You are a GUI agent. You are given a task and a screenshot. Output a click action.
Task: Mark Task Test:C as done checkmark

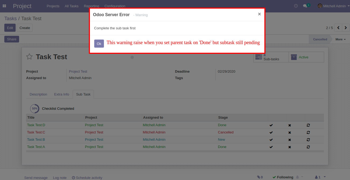(271, 132)
